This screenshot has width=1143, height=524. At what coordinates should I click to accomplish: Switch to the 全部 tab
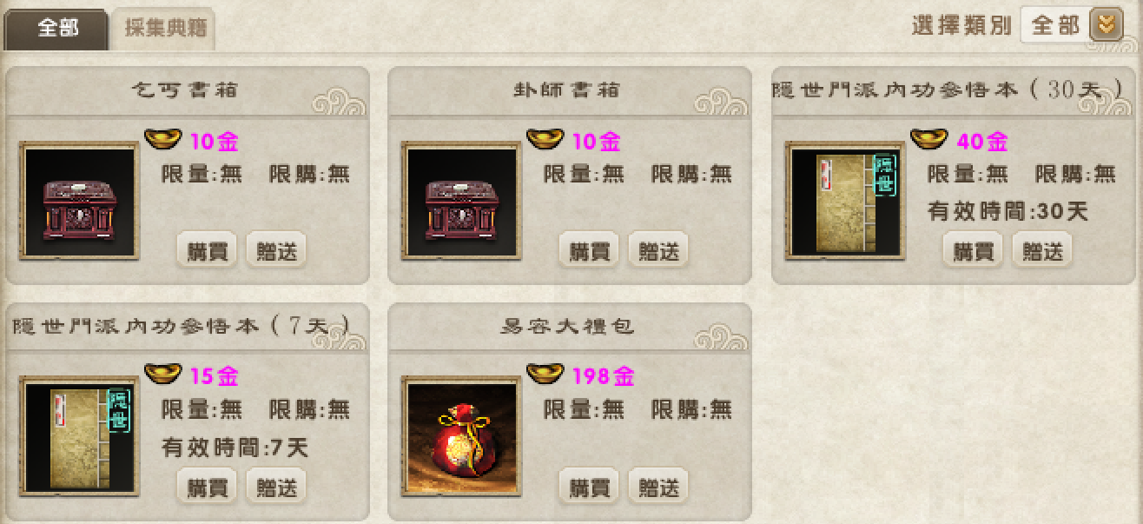[56, 29]
